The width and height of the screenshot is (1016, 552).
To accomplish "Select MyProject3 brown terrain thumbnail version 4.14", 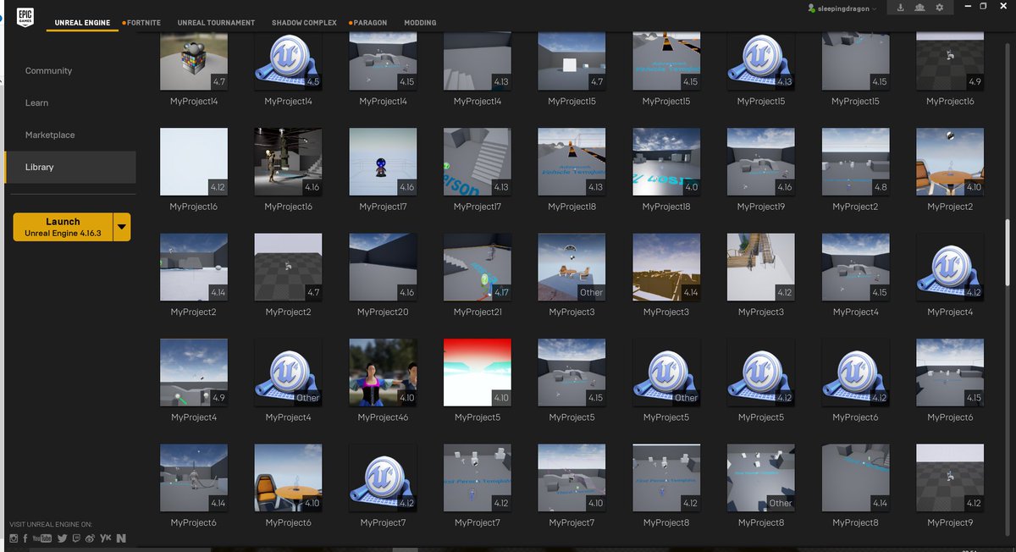I will pyautogui.click(x=666, y=267).
